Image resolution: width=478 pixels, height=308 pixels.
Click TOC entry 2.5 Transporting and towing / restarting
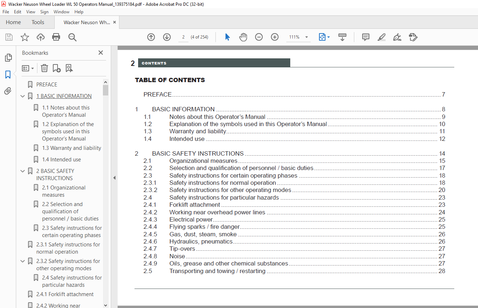click(294, 271)
